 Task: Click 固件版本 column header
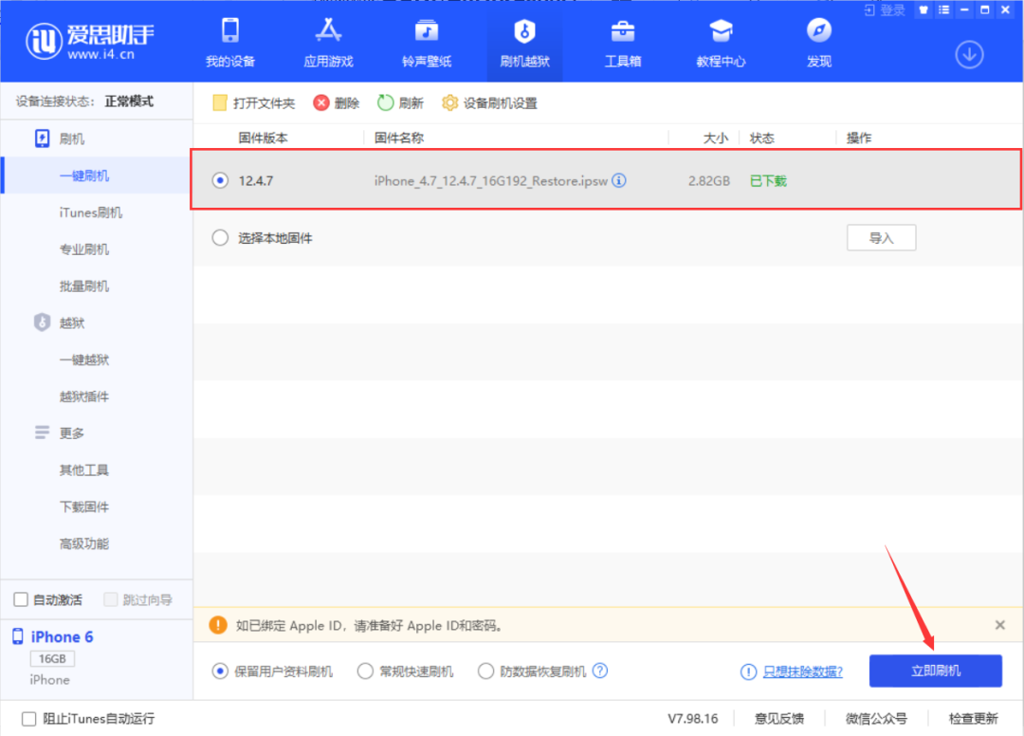263,138
